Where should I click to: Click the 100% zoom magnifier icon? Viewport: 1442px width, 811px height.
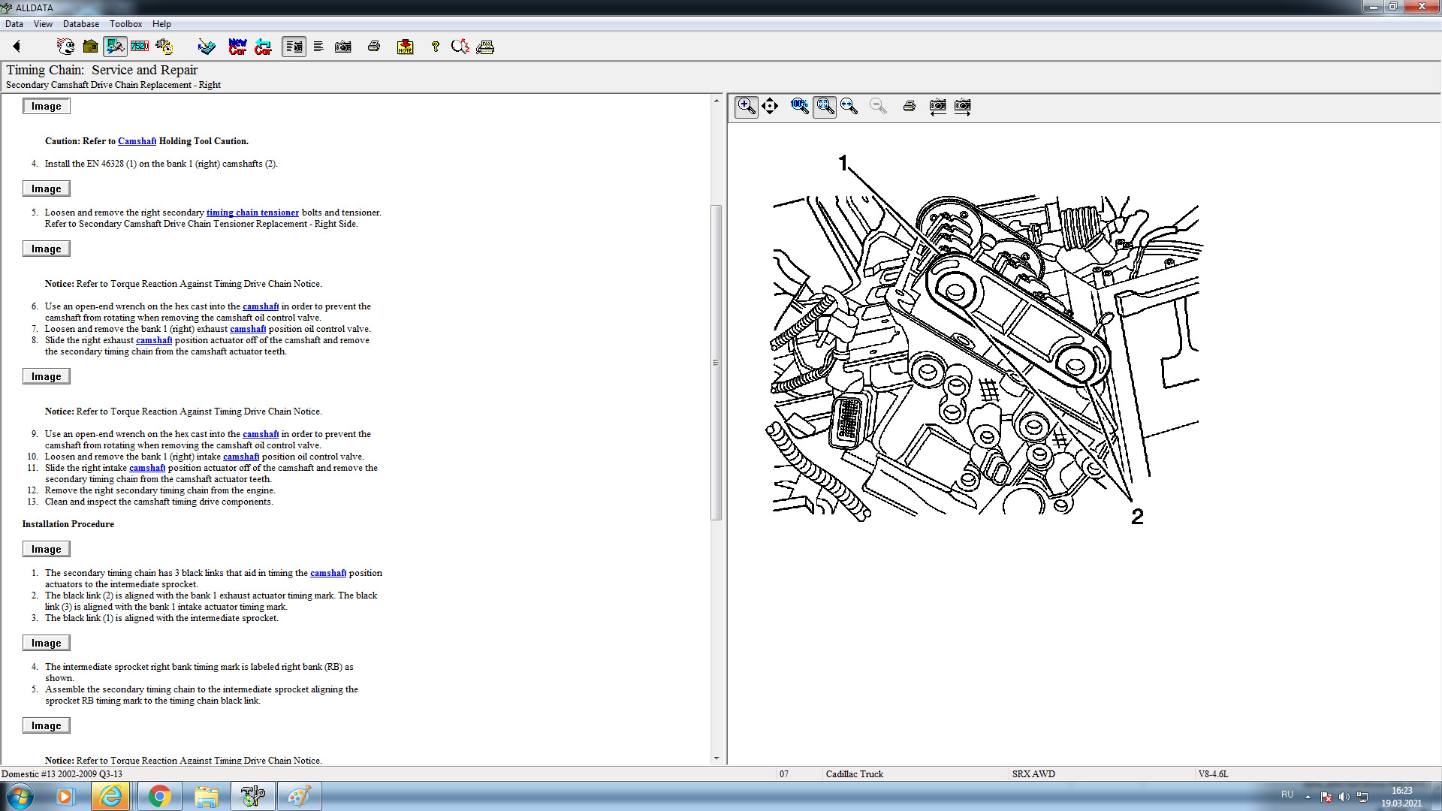799,106
